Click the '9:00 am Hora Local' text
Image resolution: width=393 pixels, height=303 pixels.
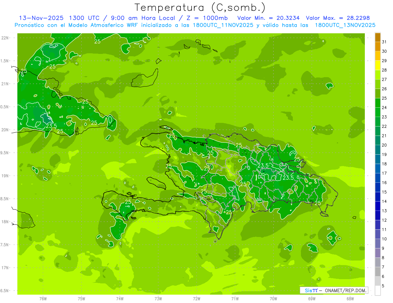(143, 18)
